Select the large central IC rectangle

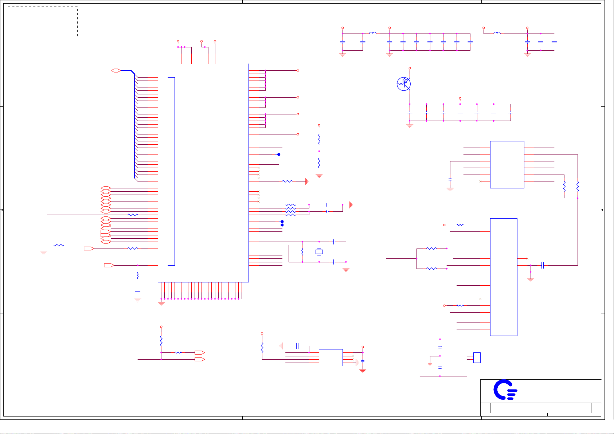tap(203, 173)
